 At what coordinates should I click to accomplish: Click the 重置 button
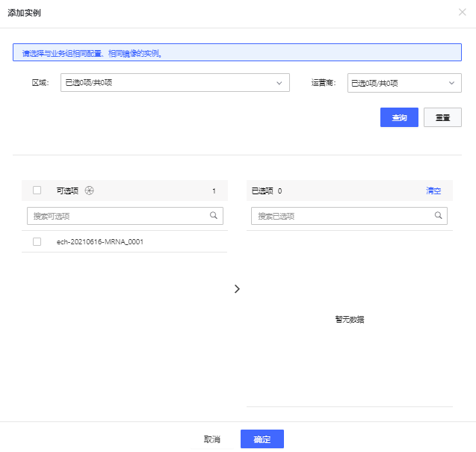click(x=442, y=117)
